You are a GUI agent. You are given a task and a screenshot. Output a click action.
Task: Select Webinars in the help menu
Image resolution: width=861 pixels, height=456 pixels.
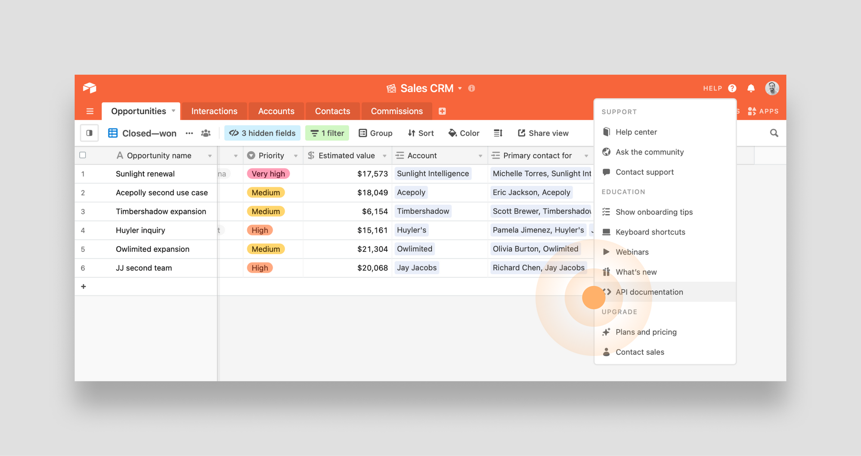tap(665, 252)
